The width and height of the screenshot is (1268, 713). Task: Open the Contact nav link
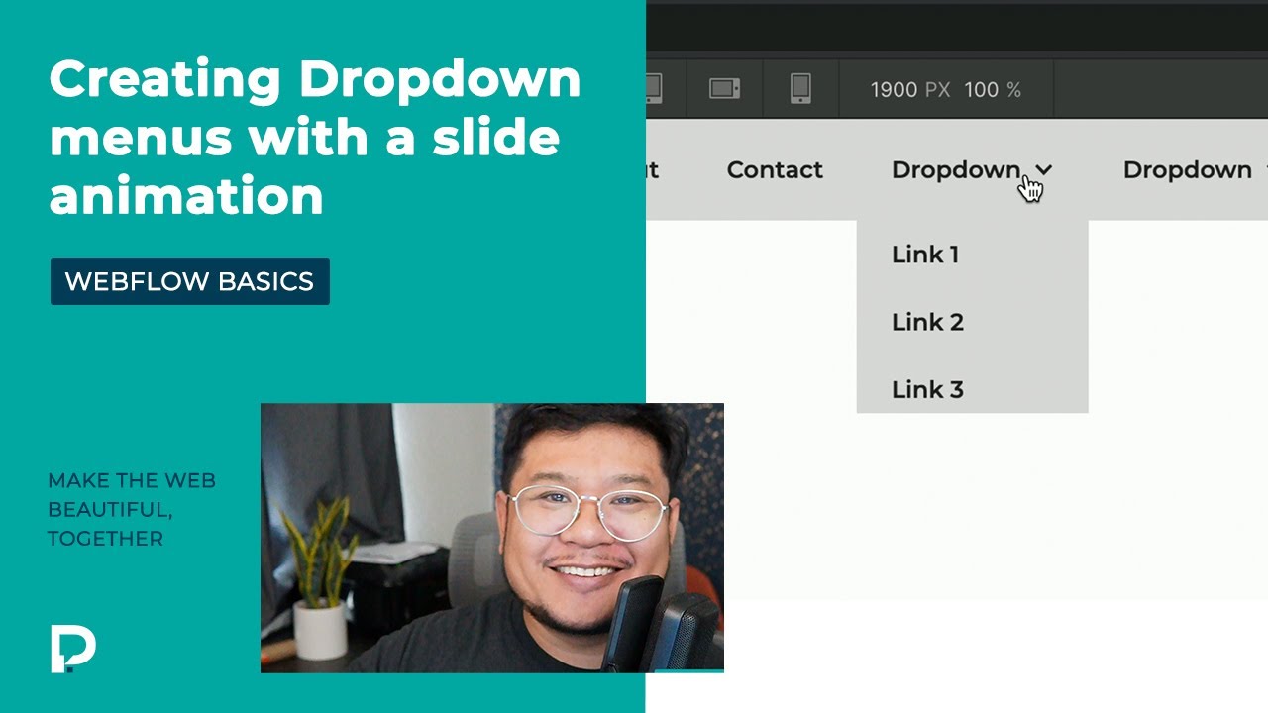pos(775,170)
